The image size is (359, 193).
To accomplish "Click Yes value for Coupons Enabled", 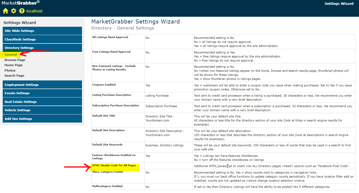I will point(148,85).
